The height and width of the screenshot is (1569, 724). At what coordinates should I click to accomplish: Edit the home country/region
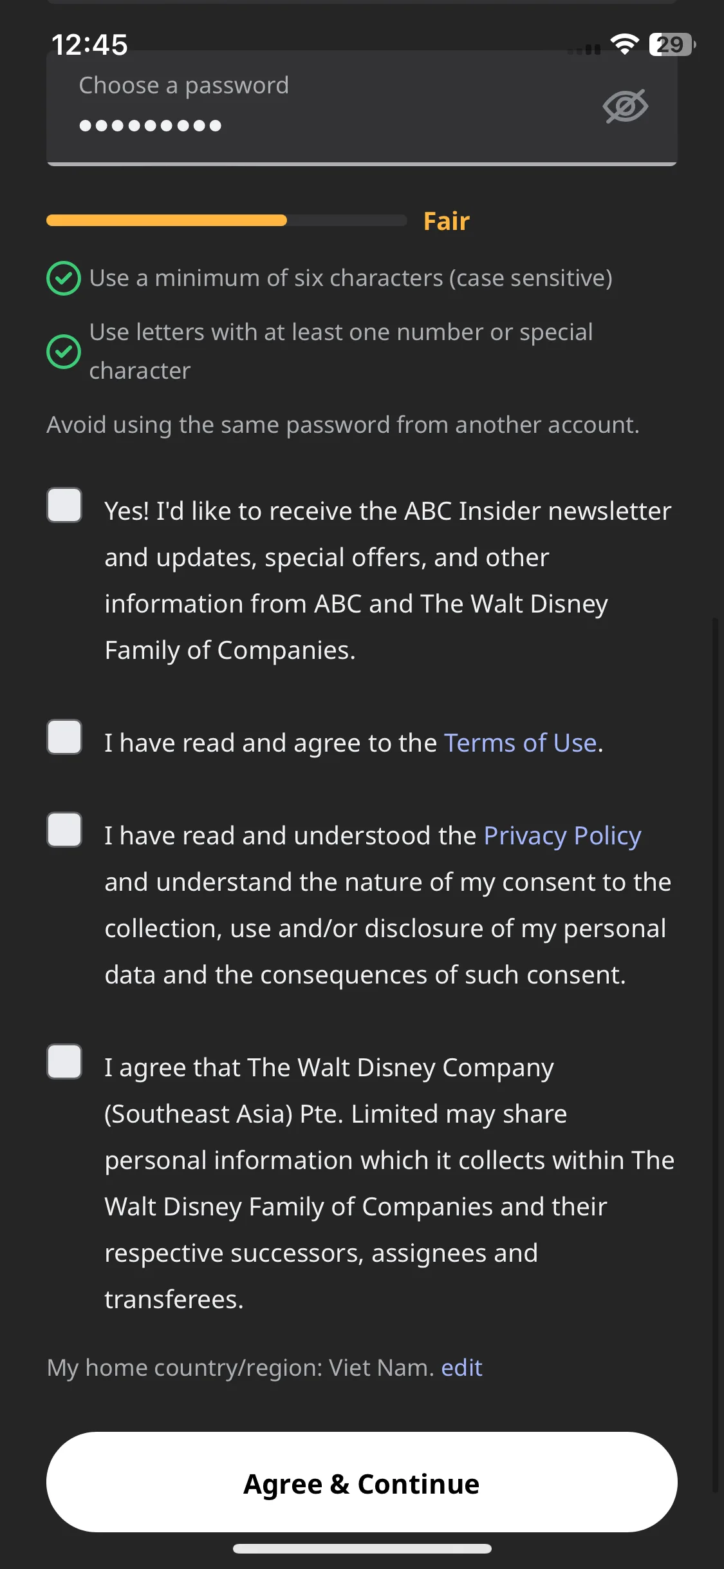coord(461,1367)
